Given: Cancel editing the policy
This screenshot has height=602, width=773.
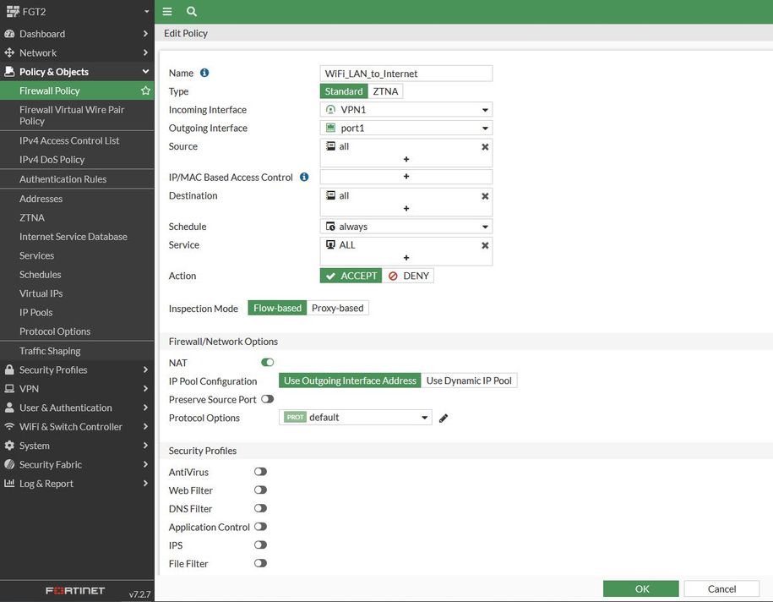Looking at the screenshot, I should tap(721, 588).
